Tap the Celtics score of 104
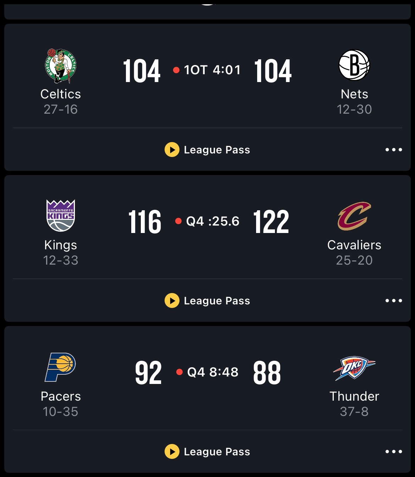Viewport: 415px width, 477px height. pyautogui.click(x=142, y=71)
